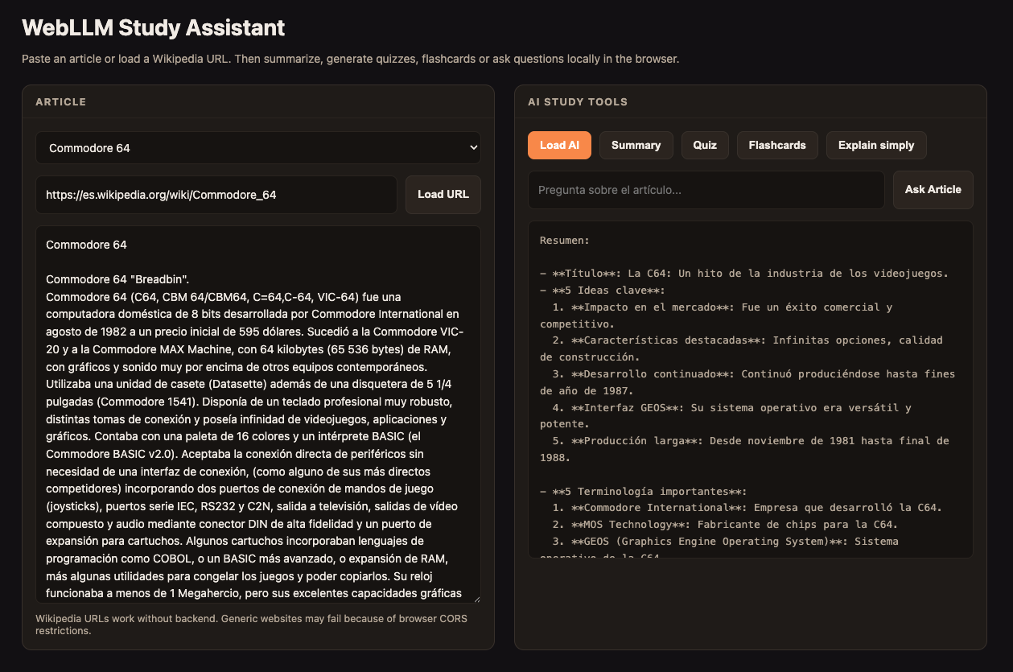Click the '**5 Ideas clave**' line

(x=603, y=291)
